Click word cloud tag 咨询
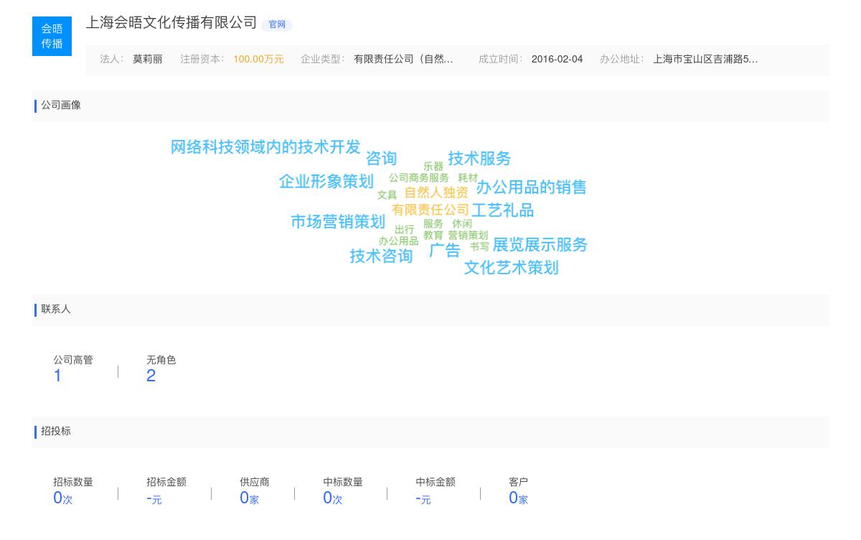Screen dimensions: 861x540 [x=381, y=159]
